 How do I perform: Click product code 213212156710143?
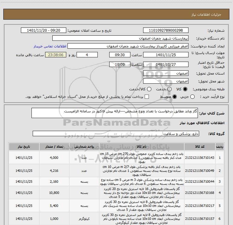200,158
